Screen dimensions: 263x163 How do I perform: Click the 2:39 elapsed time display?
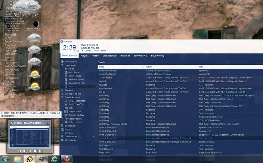pyautogui.click(x=69, y=47)
